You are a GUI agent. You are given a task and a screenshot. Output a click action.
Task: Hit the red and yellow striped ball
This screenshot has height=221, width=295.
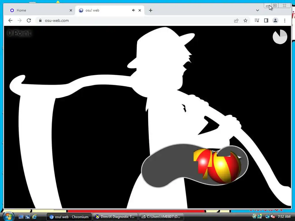point(224,167)
